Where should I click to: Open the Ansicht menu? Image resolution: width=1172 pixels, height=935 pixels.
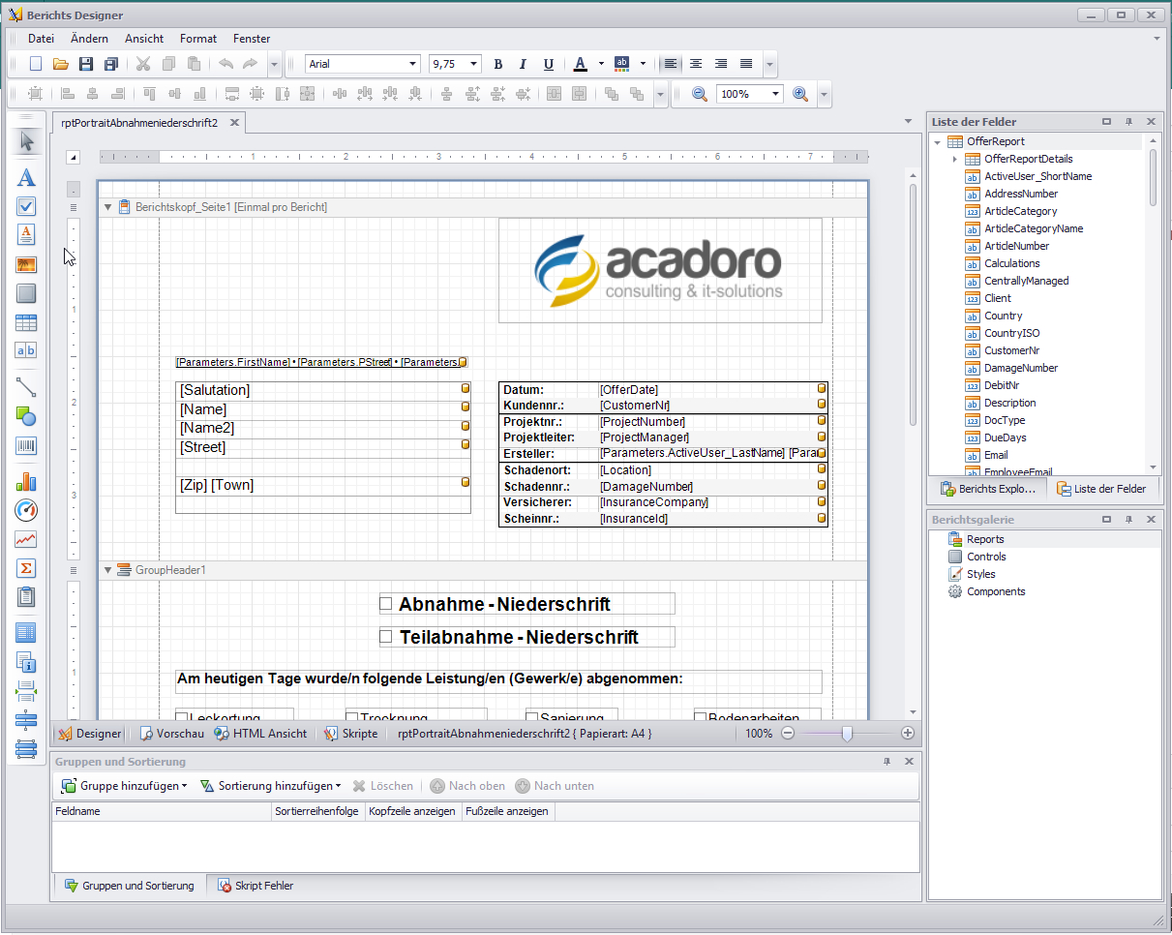tap(144, 39)
